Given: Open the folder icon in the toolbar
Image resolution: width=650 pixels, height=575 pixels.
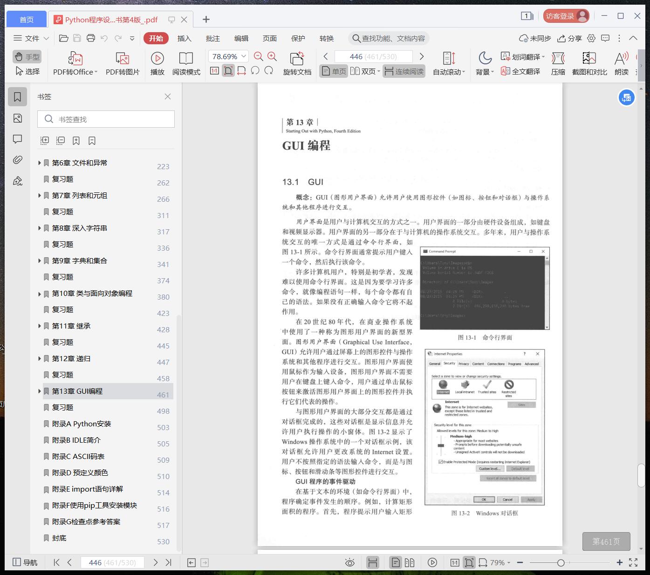Looking at the screenshot, I should click(x=64, y=38).
